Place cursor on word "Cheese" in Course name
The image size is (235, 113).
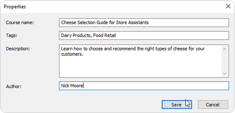click(68, 22)
